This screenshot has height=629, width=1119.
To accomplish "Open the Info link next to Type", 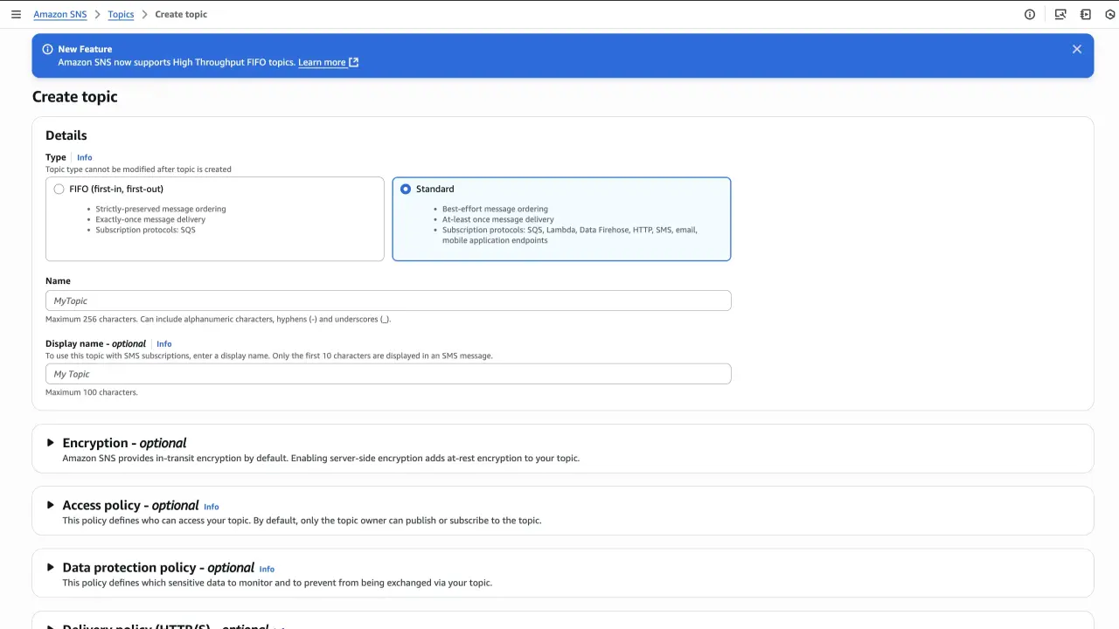I will [x=84, y=157].
